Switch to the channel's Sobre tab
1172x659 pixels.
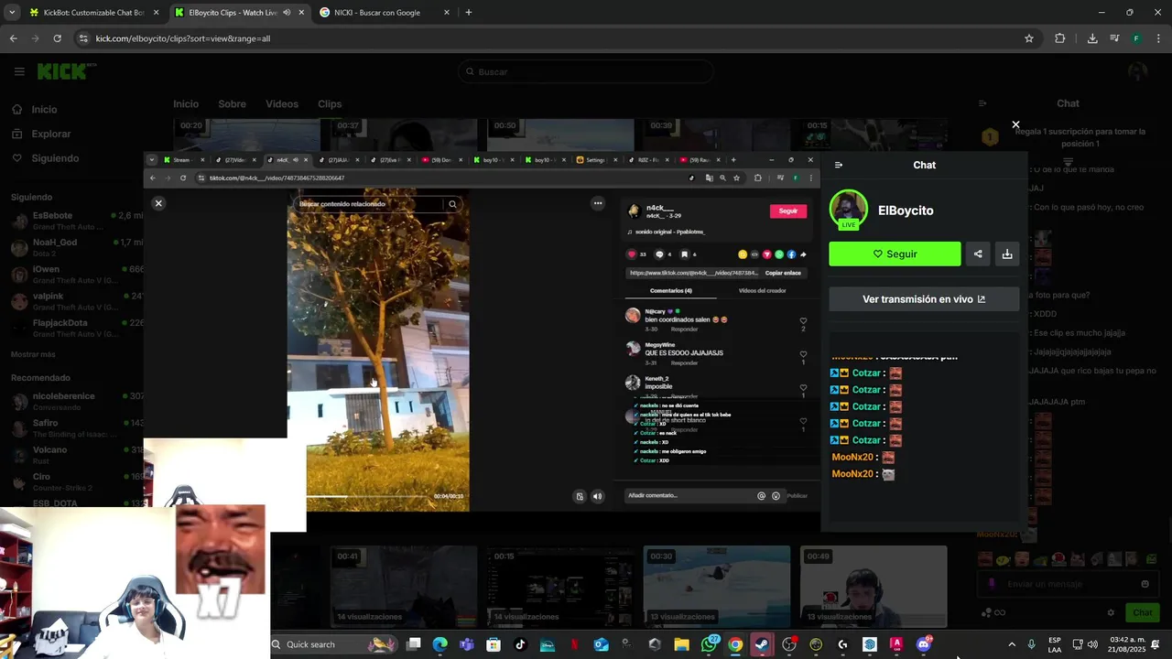(232, 104)
